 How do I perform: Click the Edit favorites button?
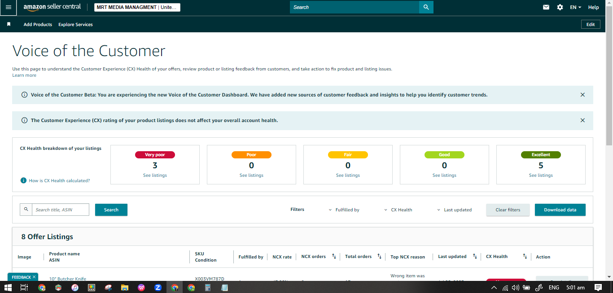coord(591,24)
